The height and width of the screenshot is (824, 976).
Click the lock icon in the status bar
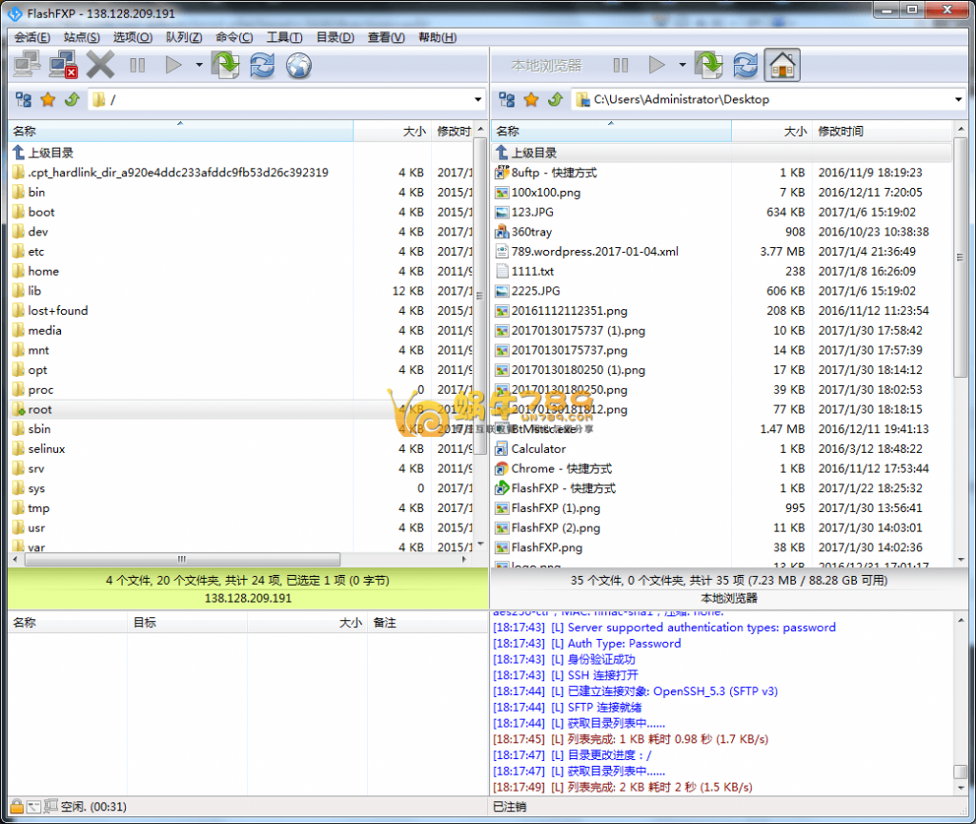15,806
